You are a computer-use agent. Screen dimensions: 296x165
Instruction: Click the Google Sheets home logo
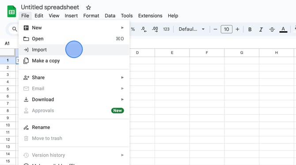(11, 12)
